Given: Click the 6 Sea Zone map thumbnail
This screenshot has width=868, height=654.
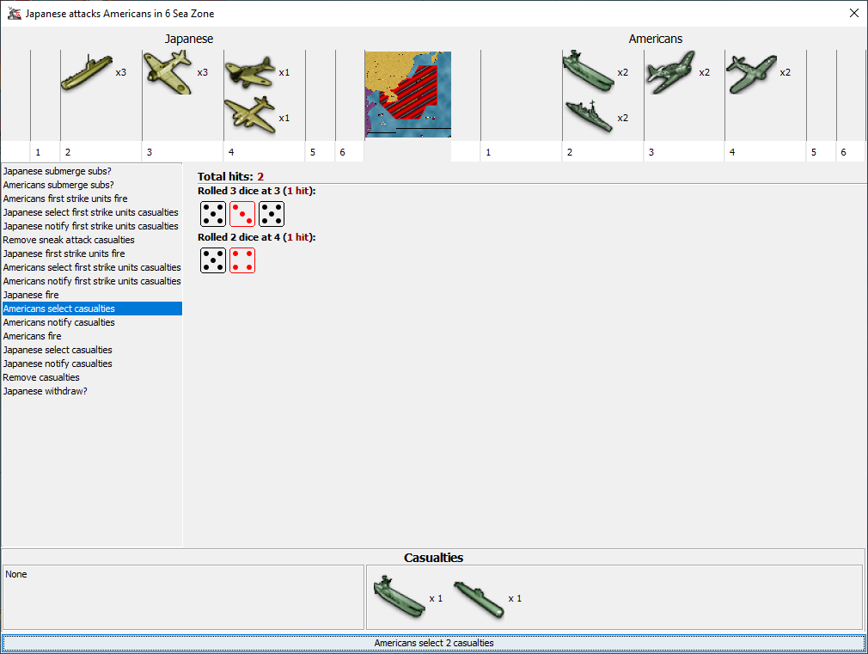Looking at the screenshot, I should tap(407, 95).
